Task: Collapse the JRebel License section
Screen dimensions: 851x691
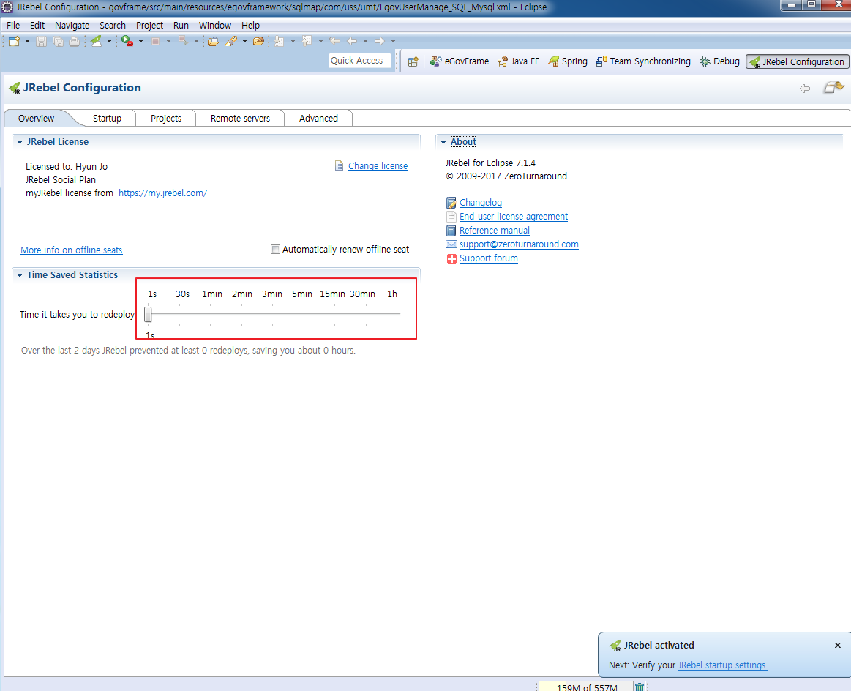Action: pyautogui.click(x=20, y=142)
